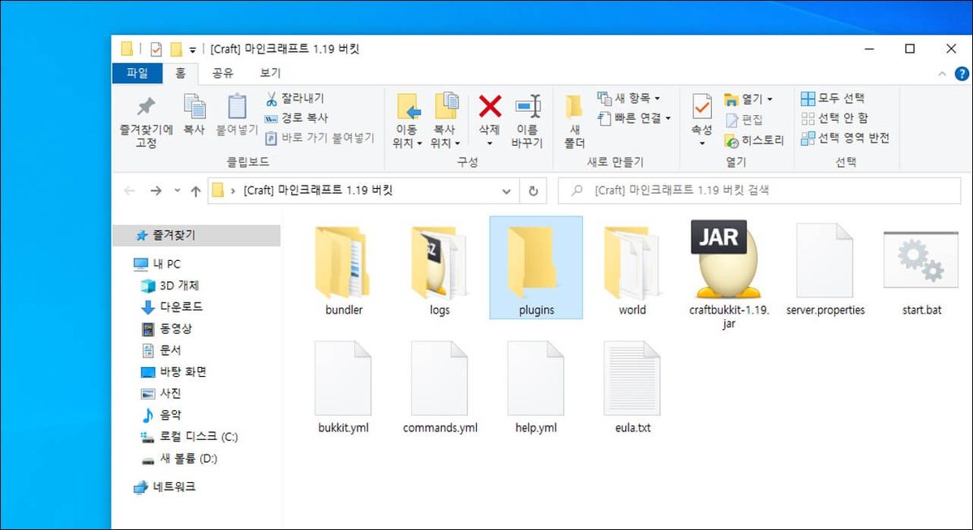Click the Back navigation arrow
The image size is (973, 530).
coord(129,191)
